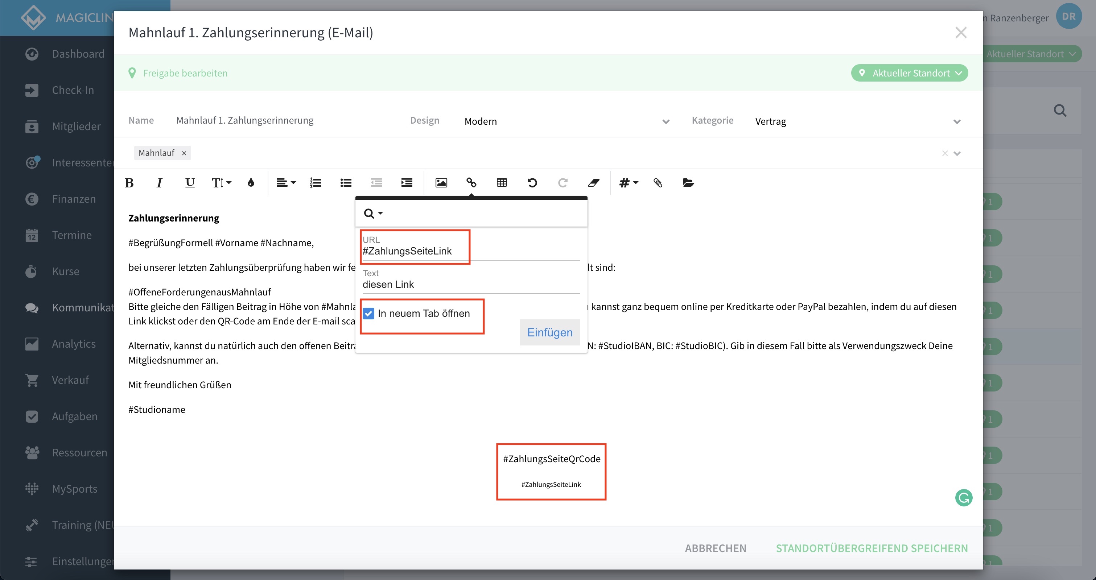Clear all tags with the x icon
Image resolution: width=1096 pixels, height=580 pixels.
[x=945, y=153]
